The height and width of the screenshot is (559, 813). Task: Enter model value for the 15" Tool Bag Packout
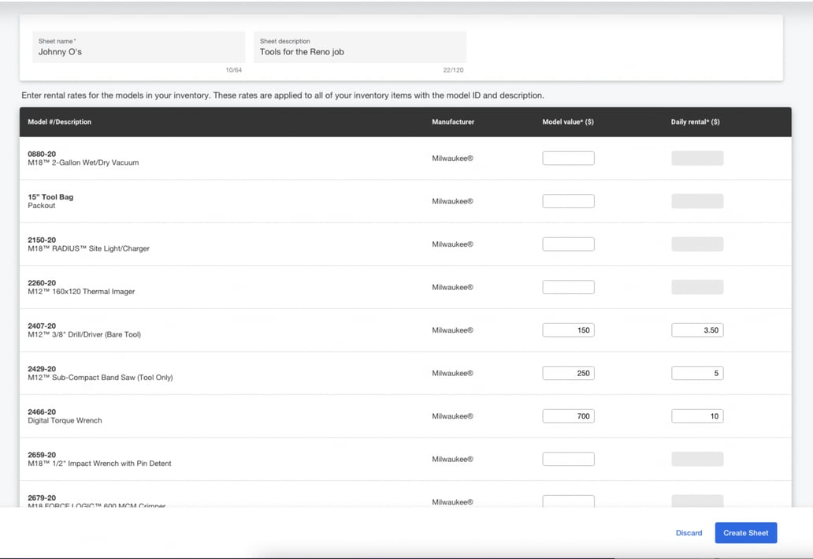[x=567, y=200]
